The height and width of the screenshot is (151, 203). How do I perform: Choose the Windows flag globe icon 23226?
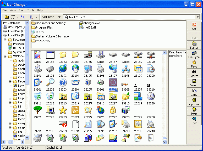100,110
